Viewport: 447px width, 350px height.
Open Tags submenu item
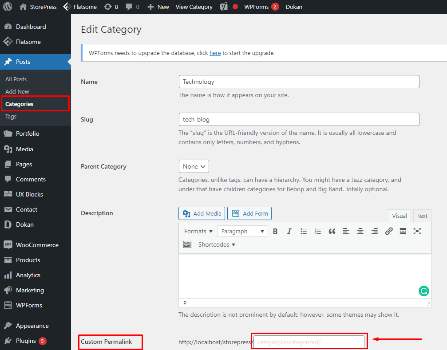coord(11,117)
